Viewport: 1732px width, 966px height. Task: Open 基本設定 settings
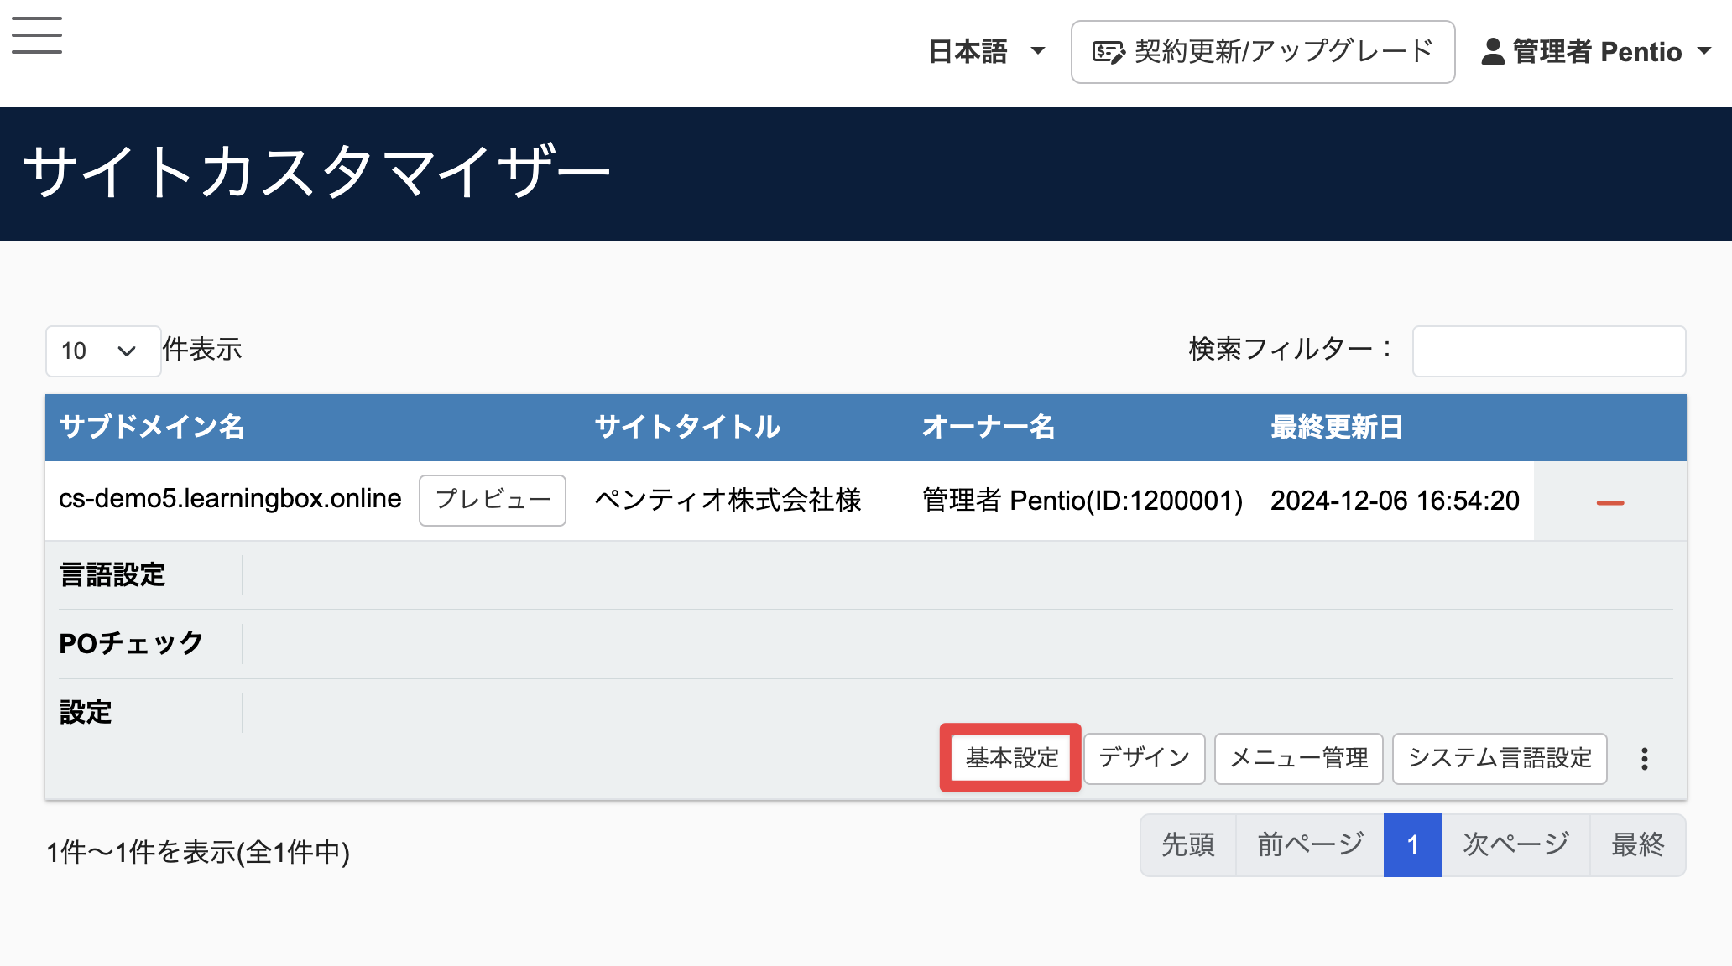[x=1011, y=758]
